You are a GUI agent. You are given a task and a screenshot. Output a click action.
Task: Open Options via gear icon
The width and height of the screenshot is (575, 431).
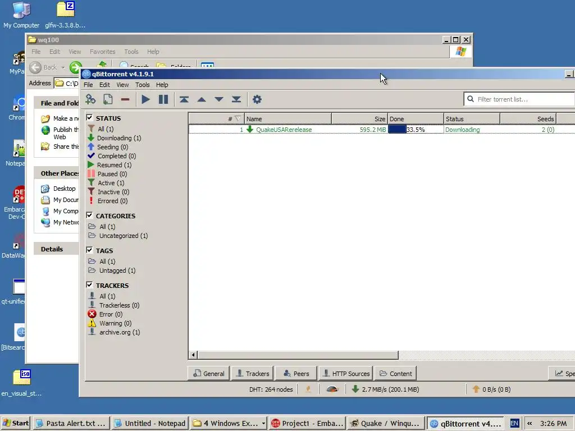coord(257,99)
